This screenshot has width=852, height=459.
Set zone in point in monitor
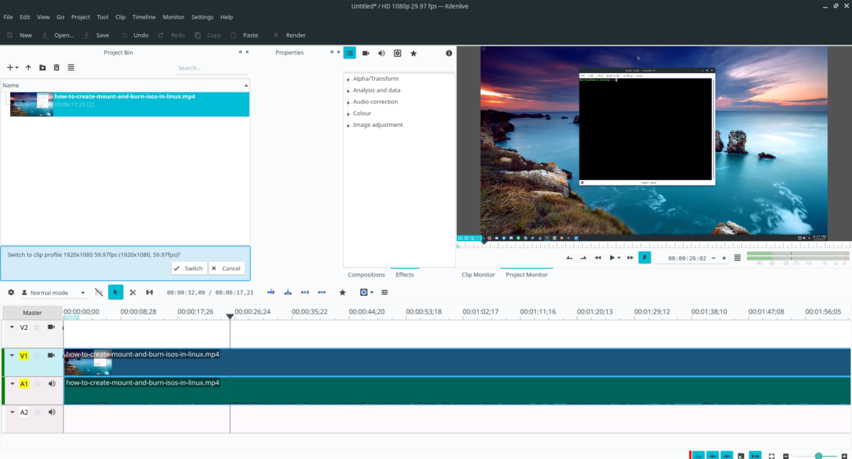click(569, 258)
